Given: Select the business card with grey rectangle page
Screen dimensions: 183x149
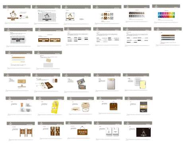Looking at the screenshot, I should [x=48, y=60].
